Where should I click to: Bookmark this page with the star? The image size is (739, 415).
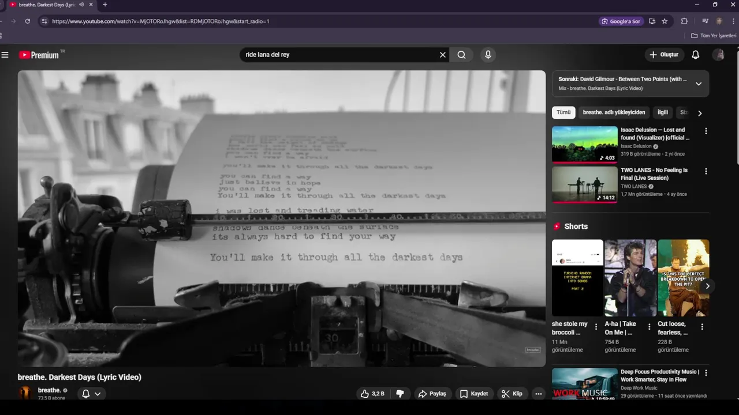tap(665, 21)
